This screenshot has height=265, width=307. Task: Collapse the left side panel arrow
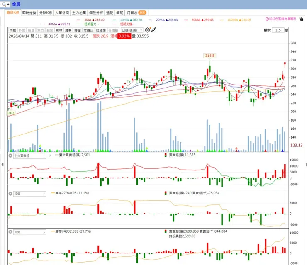click(x=2, y=164)
